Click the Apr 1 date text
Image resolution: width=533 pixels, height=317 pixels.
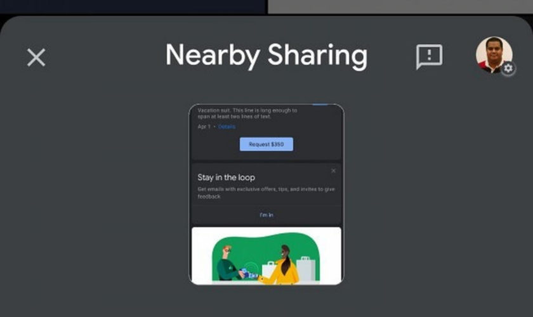[204, 127]
